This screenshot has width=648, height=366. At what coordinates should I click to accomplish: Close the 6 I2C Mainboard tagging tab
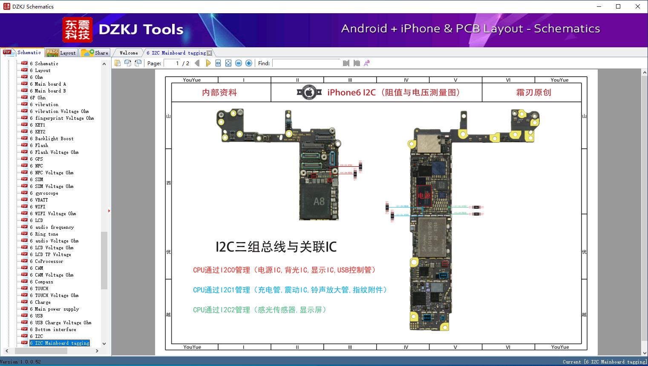(209, 53)
